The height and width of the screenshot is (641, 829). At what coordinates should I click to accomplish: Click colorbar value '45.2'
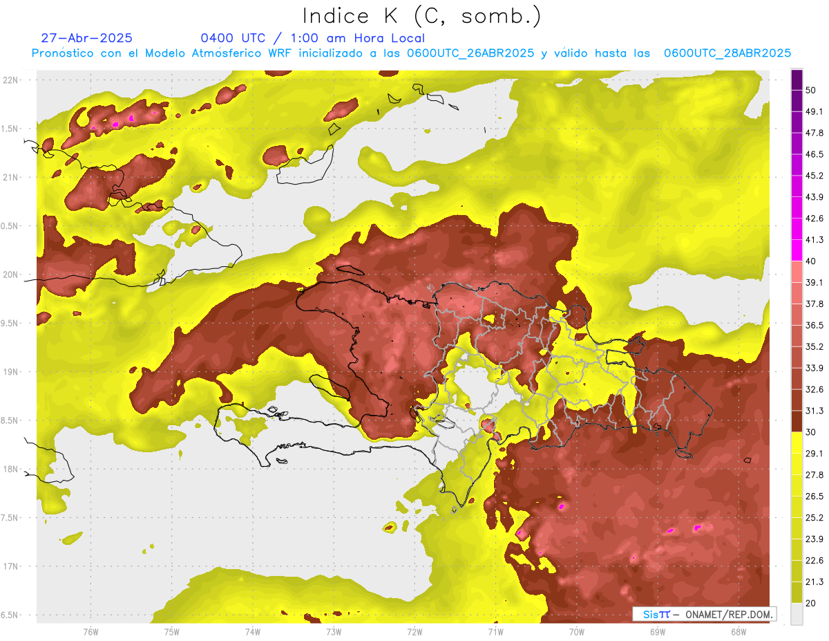tap(814, 176)
